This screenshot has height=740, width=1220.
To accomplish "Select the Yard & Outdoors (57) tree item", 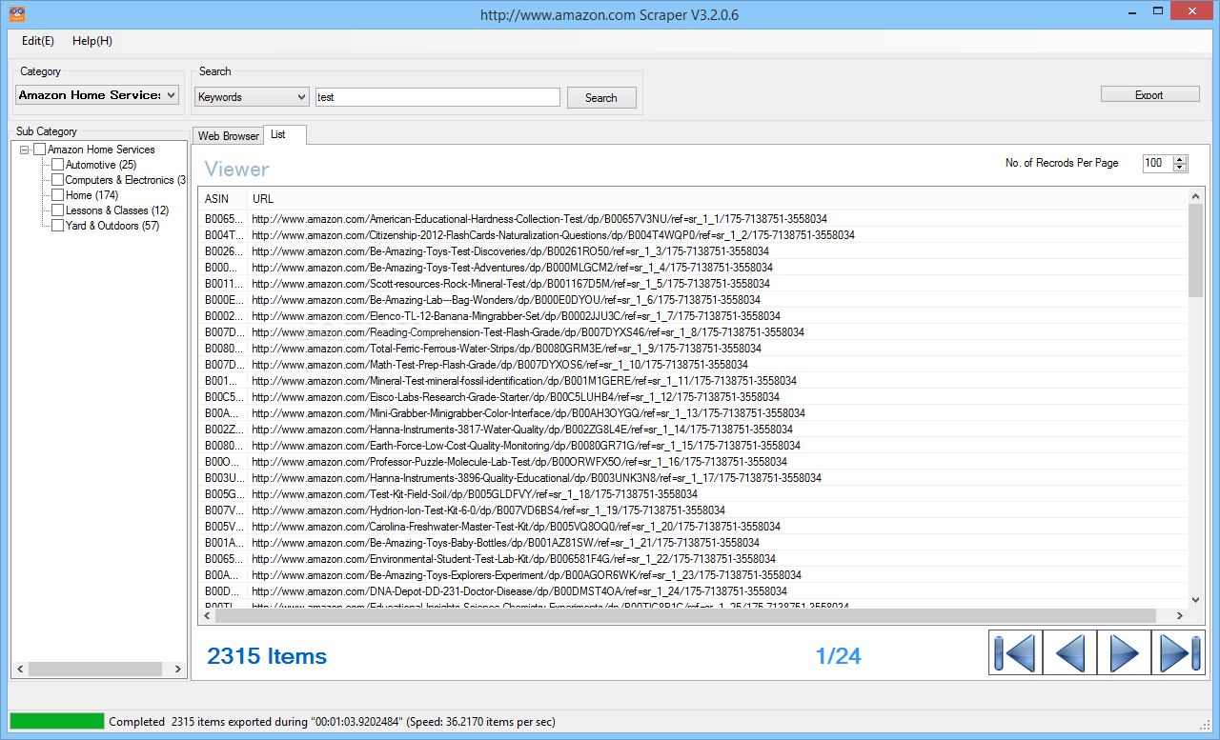I will point(112,226).
